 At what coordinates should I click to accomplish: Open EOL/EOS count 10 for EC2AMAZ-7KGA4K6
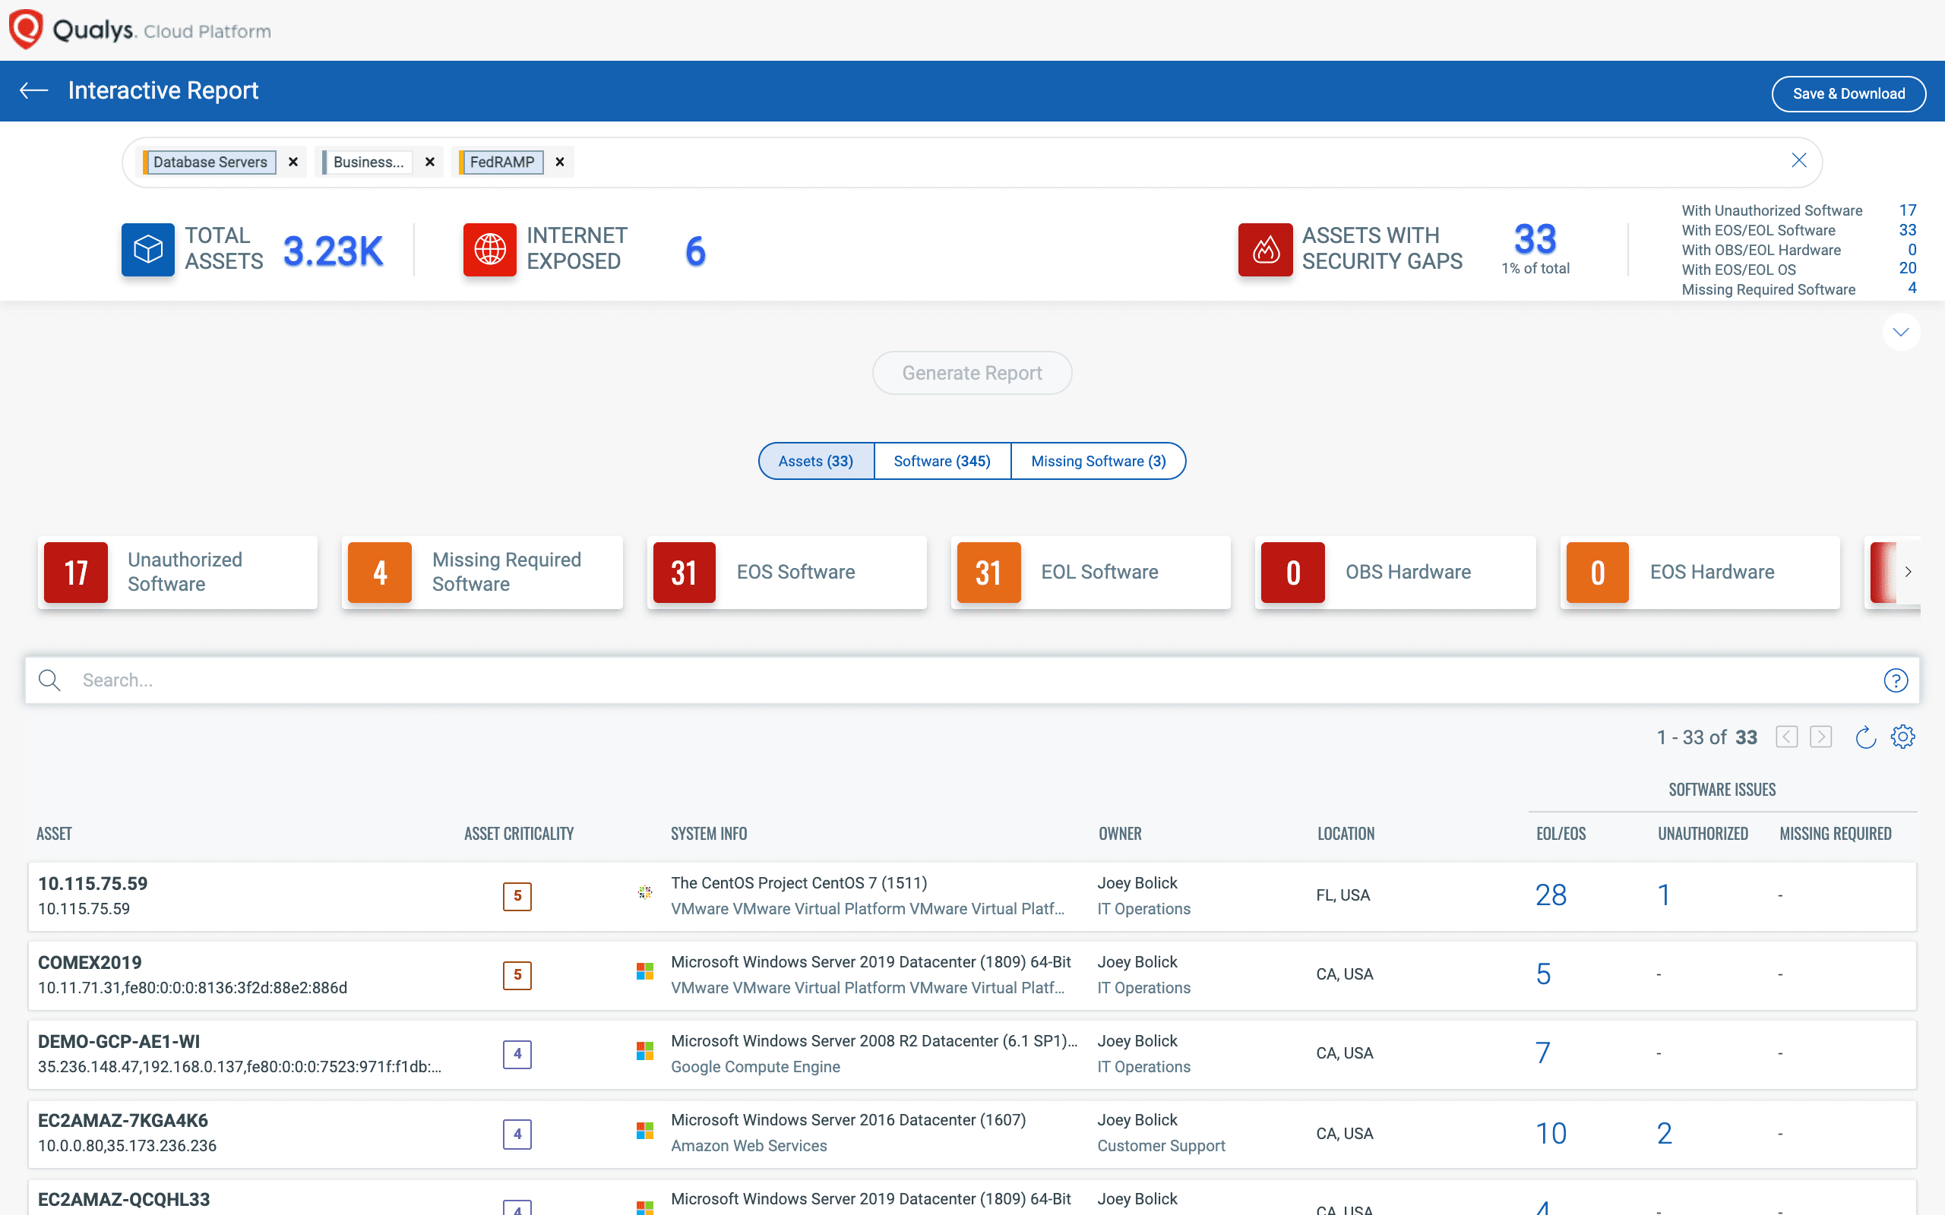click(1551, 1133)
